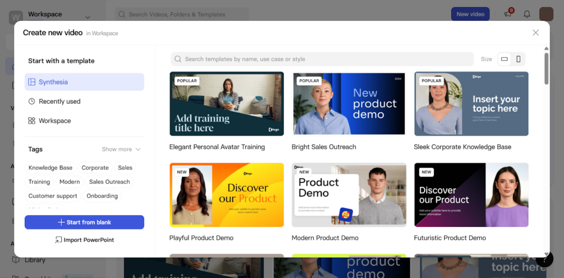Open Futuristic Product Demo thumbnail
The width and height of the screenshot is (564, 278).
471,195
